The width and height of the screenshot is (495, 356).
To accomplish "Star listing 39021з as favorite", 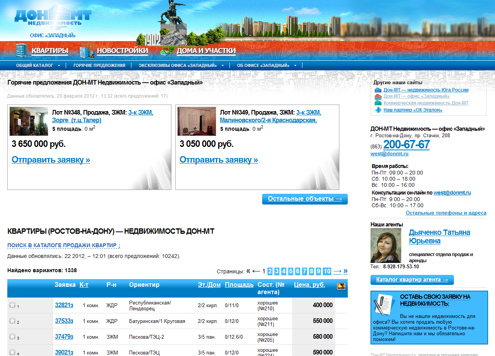I will pyautogui.click(x=12, y=352).
